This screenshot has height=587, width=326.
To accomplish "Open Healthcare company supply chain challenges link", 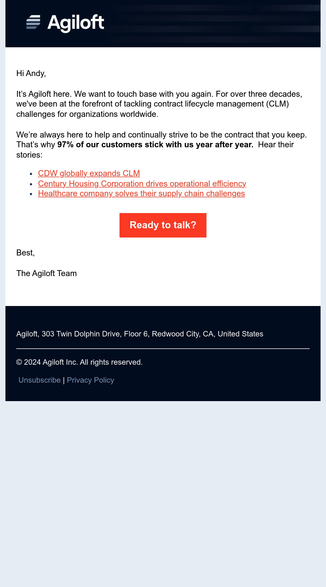I will click(142, 193).
